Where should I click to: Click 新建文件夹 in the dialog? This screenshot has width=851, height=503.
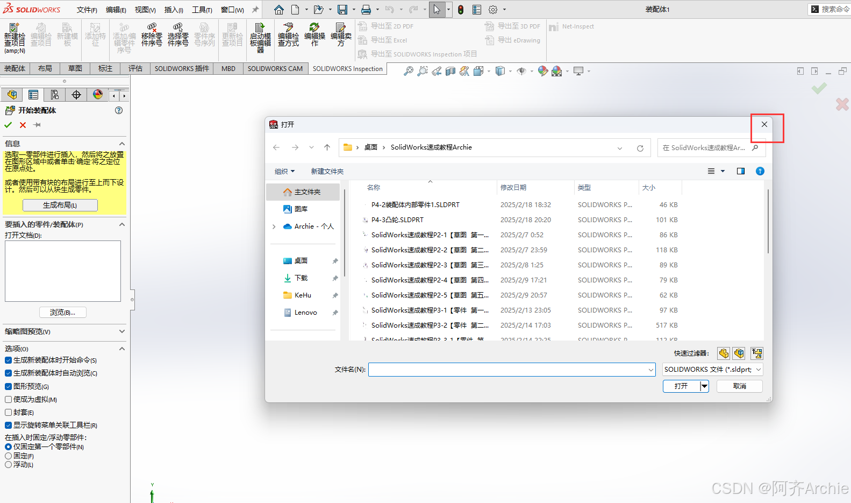[327, 171]
